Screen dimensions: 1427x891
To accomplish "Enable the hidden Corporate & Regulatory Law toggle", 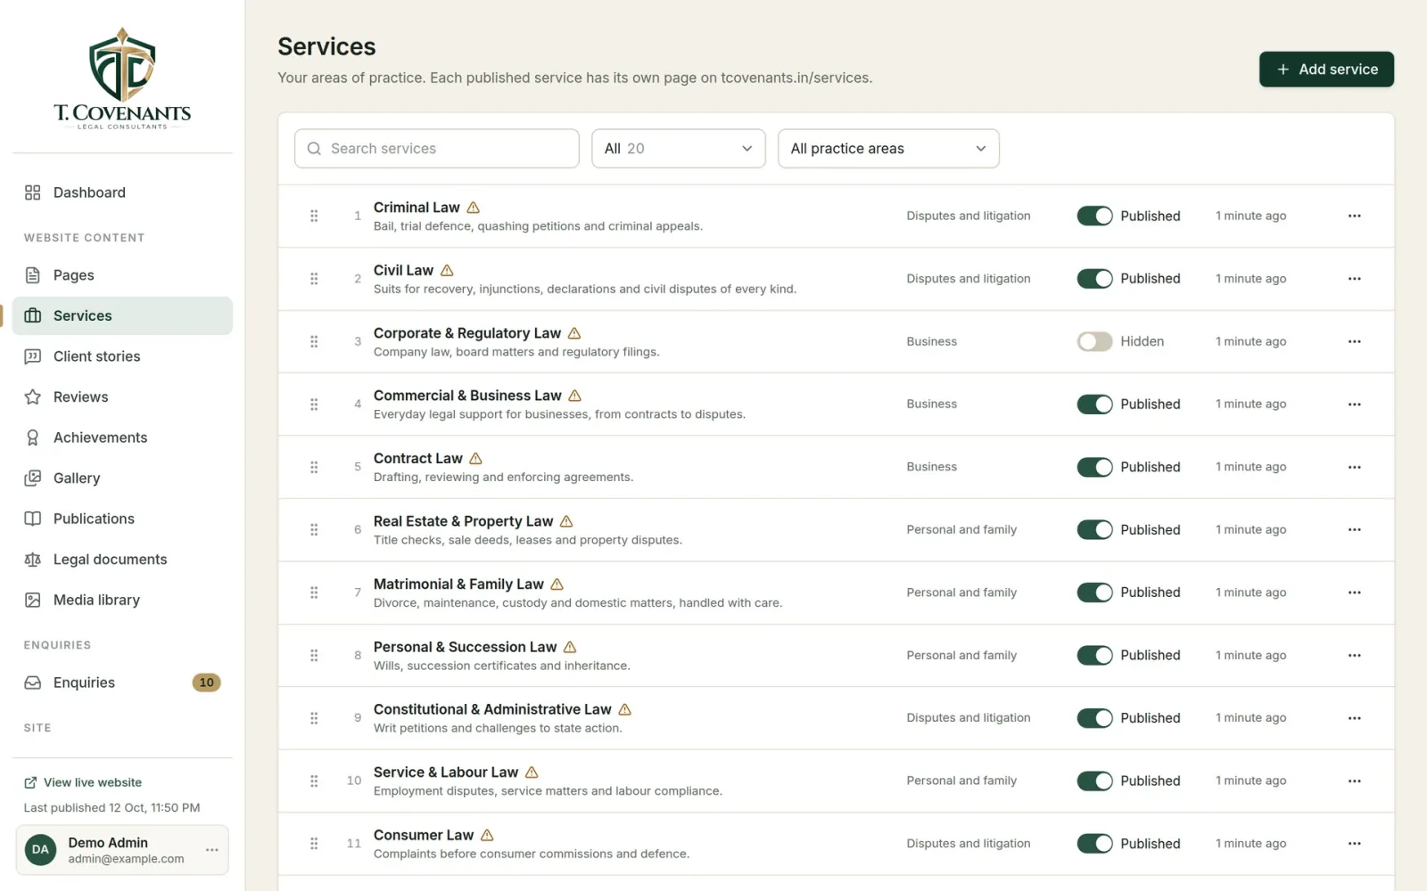I will pyautogui.click(x=1094, y=341).
